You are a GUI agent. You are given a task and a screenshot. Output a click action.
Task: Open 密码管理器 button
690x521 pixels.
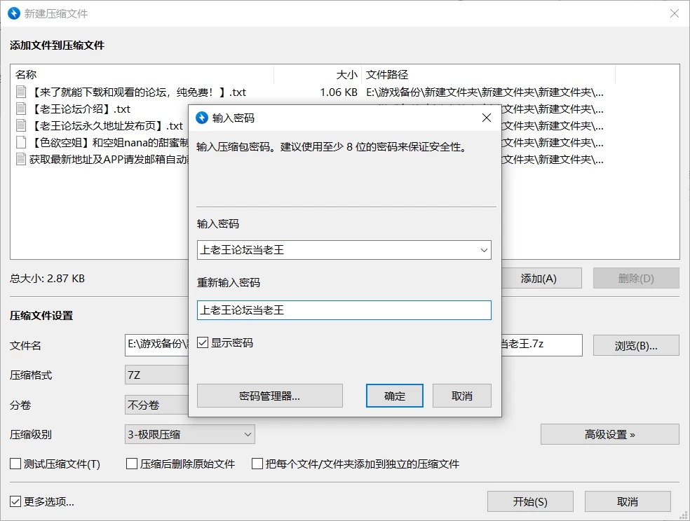click(269, 396)
